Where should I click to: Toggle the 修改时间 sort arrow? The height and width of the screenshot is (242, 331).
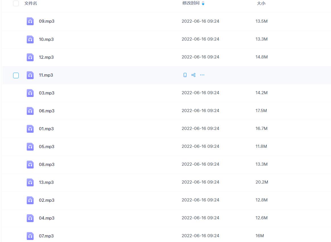click(x=203, y=3)
